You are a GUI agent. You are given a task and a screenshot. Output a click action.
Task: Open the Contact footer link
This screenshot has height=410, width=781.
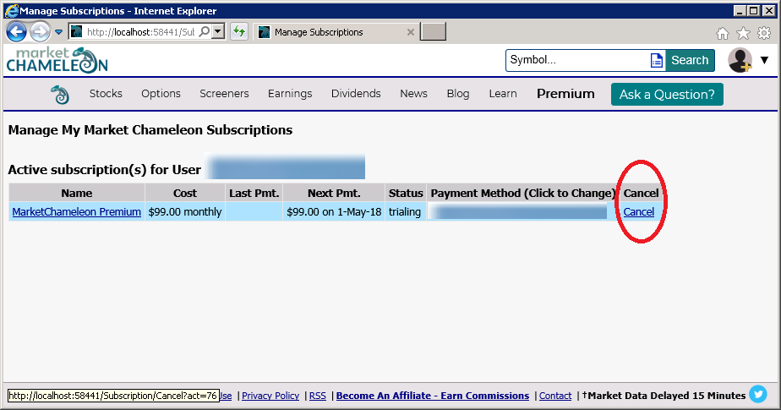555,396
